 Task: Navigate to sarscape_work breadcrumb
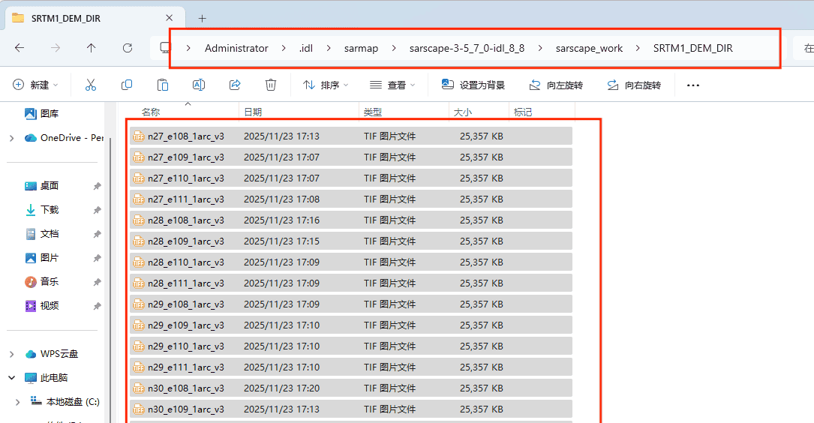pyautogui.click(x=589, y=48)
